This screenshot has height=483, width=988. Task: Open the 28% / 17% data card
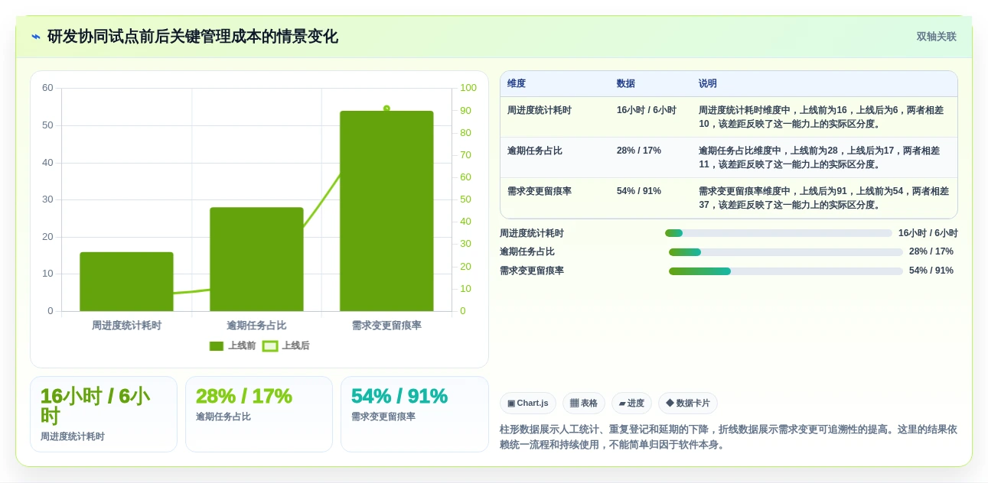(x=259, y=414)
